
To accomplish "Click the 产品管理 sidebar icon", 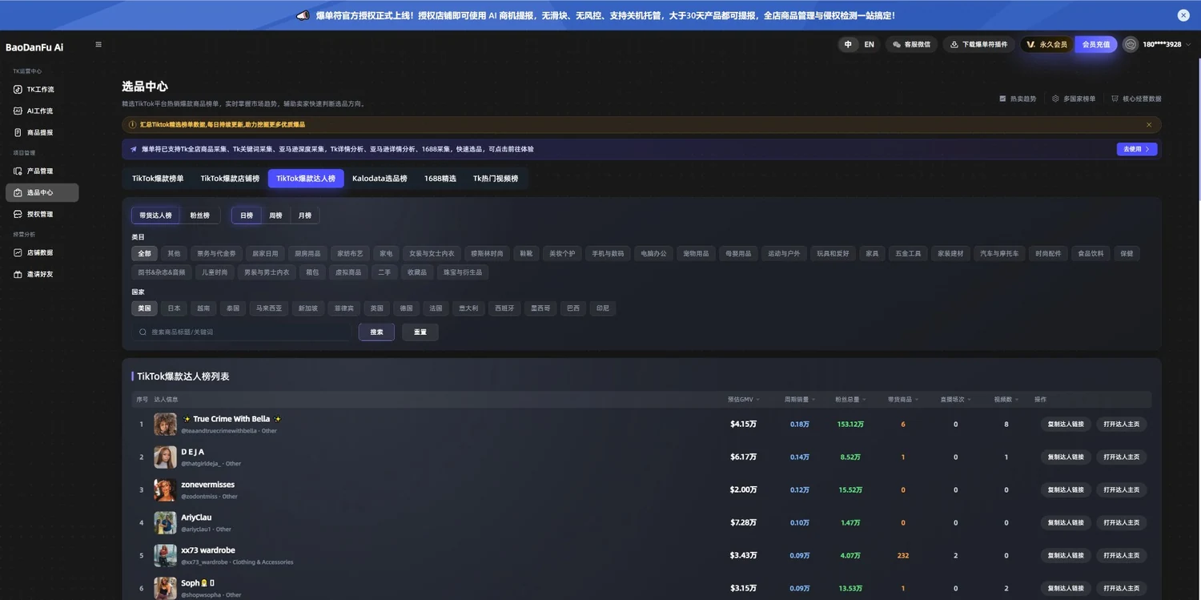I will (x=18, y=171).
